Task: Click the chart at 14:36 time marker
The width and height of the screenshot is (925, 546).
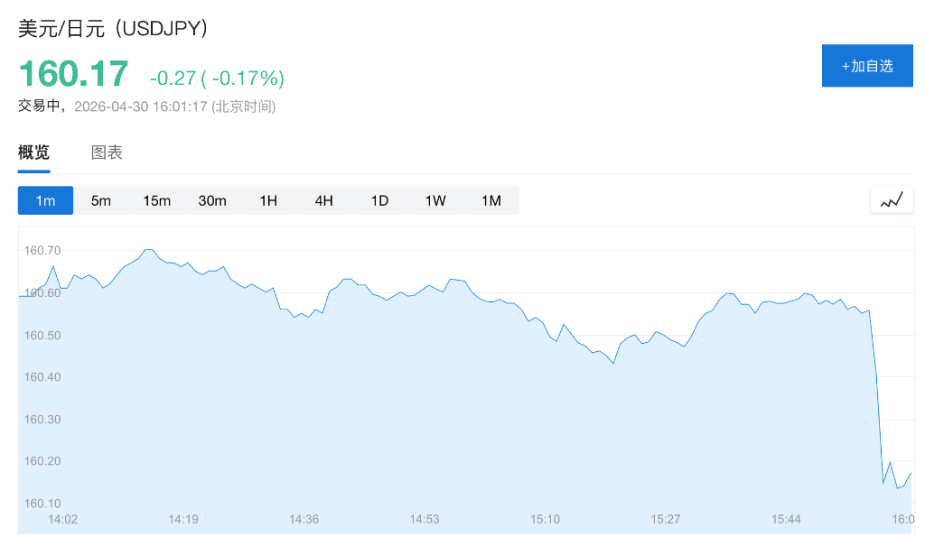Action: coord(304,519)
